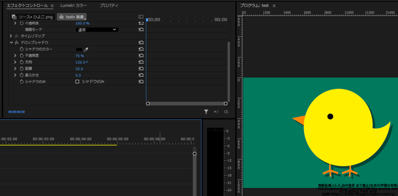Toggle the timeline view button beside test• 画像
This screenshot has height=196, width=398.
(141, 17)
